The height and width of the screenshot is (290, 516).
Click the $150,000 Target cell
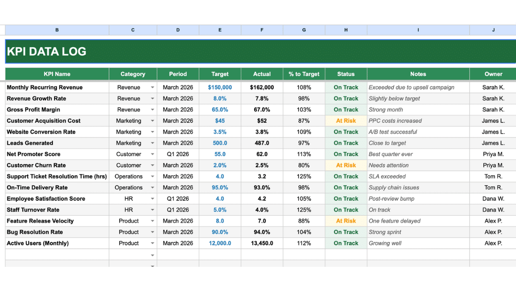tap(220, 87)
